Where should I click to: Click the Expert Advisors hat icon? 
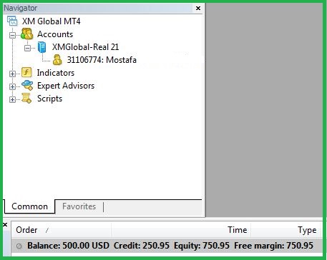point(27,85)
